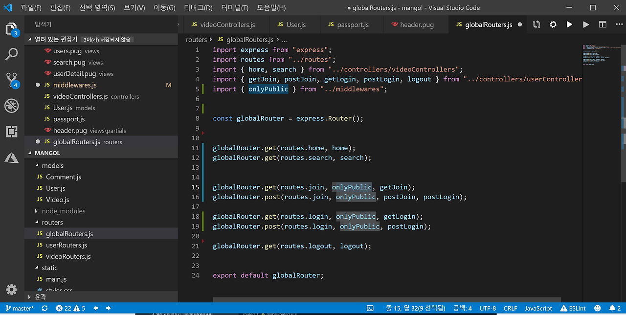Split the editor with the split icon
The image size is (626, 315).
coord(603,24)
